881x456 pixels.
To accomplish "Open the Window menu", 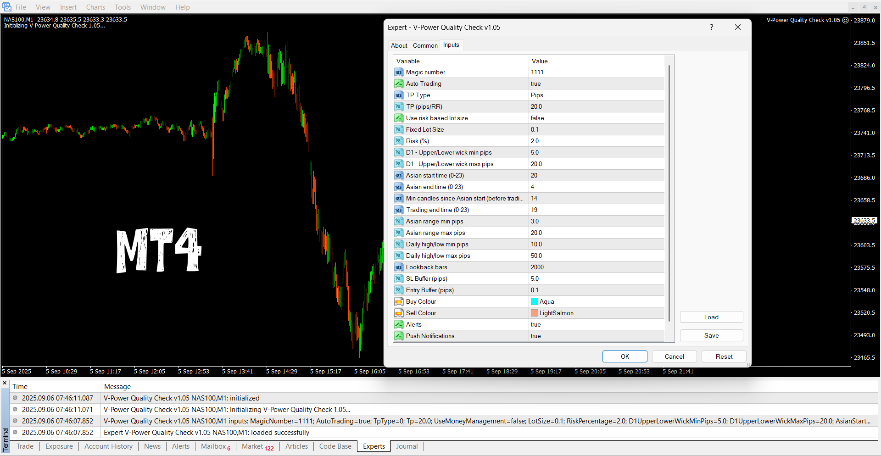I will click(x=153, y=7).
